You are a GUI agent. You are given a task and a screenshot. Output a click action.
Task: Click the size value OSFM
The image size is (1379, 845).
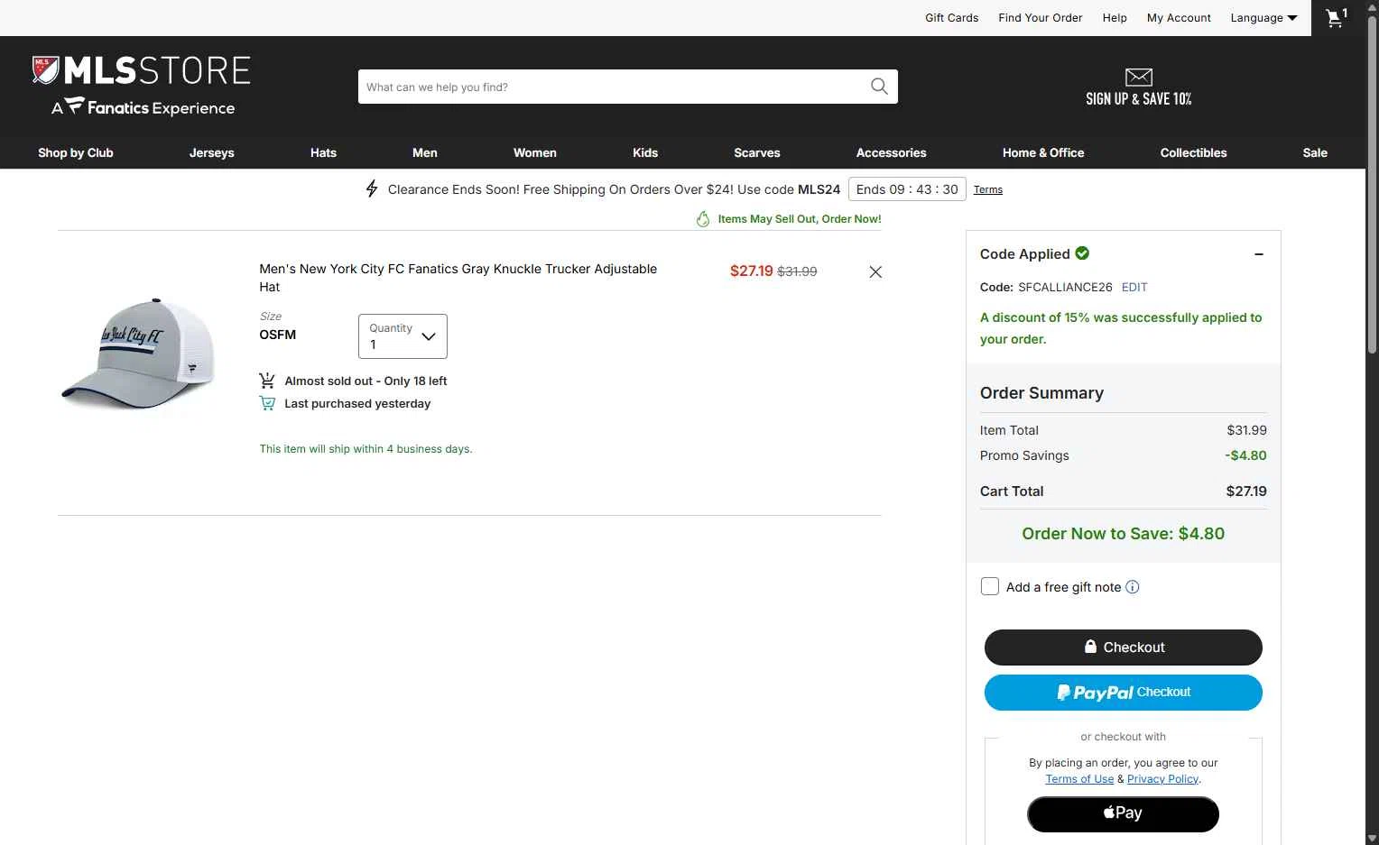coord(278,335)
